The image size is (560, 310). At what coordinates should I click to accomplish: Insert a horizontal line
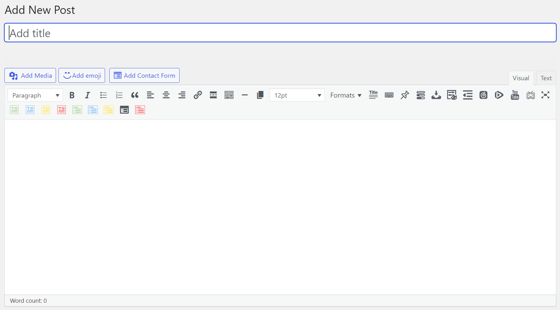coord(245,95)
